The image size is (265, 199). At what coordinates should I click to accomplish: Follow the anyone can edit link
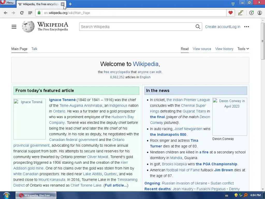tap(150, 72)
